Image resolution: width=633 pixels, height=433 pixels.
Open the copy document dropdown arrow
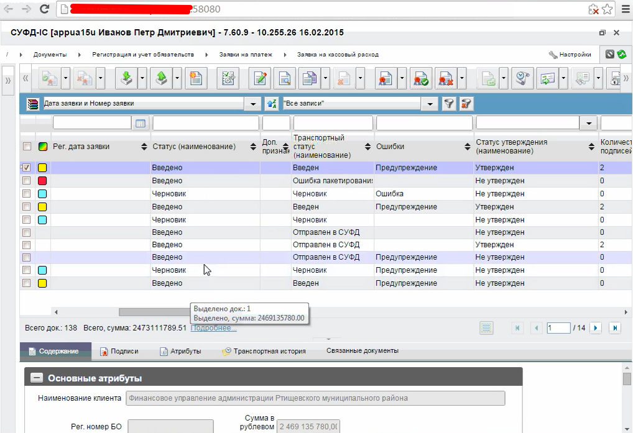pyautogui.click(x=325, y=78)
